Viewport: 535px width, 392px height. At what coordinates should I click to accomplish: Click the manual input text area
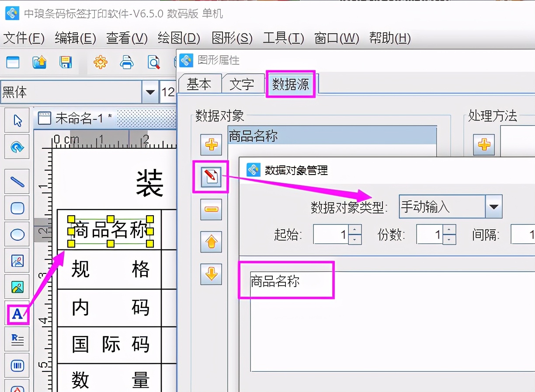tap(393, 322)
